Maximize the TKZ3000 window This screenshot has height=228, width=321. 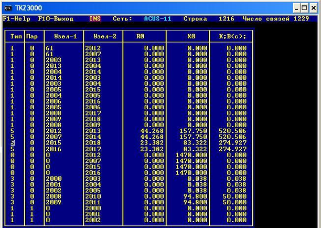click(x=305, y=8)
